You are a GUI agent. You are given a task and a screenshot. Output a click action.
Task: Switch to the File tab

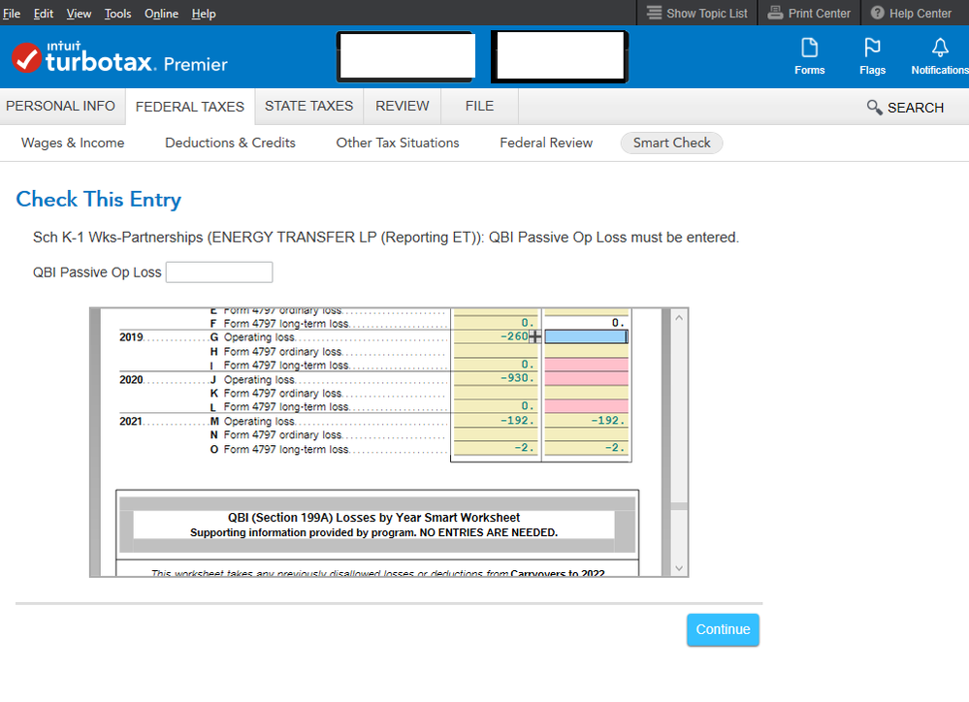479,107
